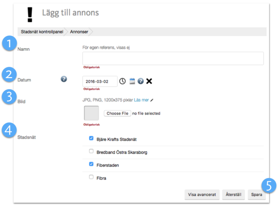Open the Annonser breadcrumb
This screenshot has height=207, width=278.
[78, 32]
